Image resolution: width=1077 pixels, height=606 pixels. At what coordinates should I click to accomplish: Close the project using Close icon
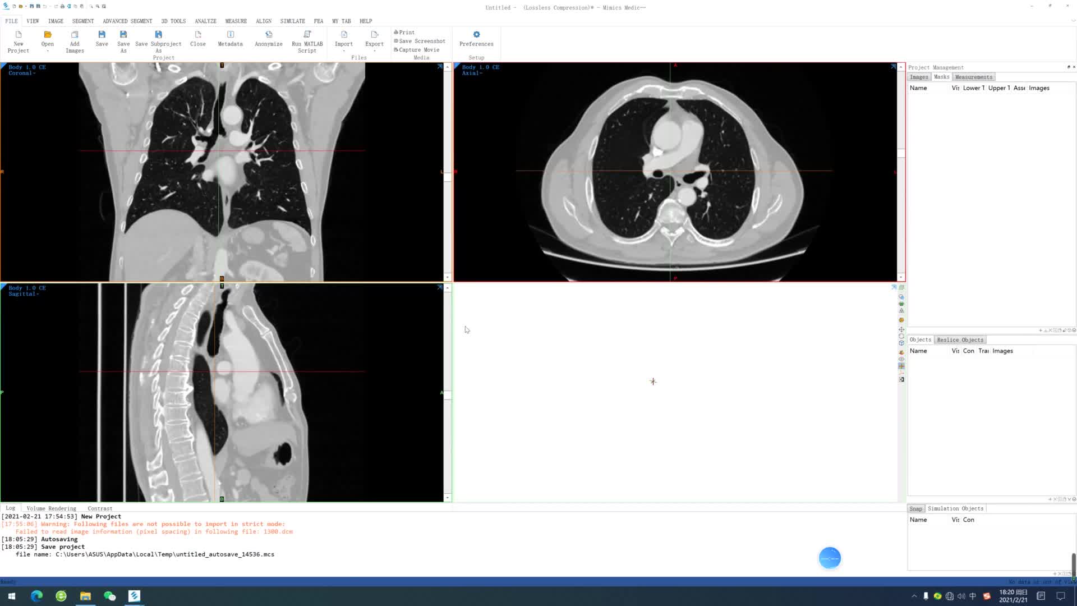coord(198,35)
